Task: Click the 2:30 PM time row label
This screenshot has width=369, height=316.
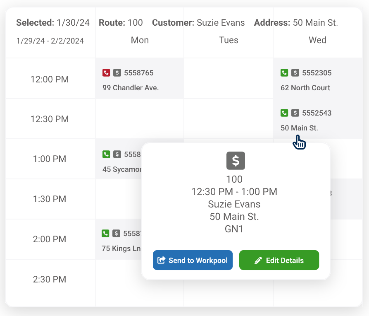Action: pos(50,280)
